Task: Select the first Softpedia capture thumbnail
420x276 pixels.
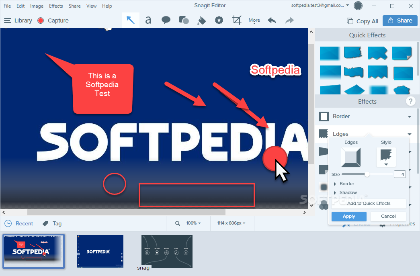Action: (x=33, y=251)
